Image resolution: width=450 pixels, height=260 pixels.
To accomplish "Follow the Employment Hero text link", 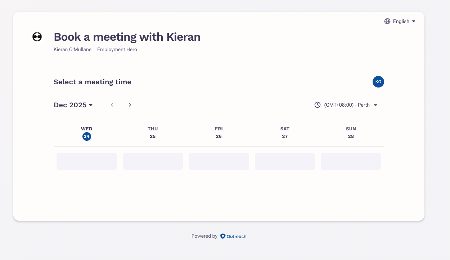I will click(117, 49).
